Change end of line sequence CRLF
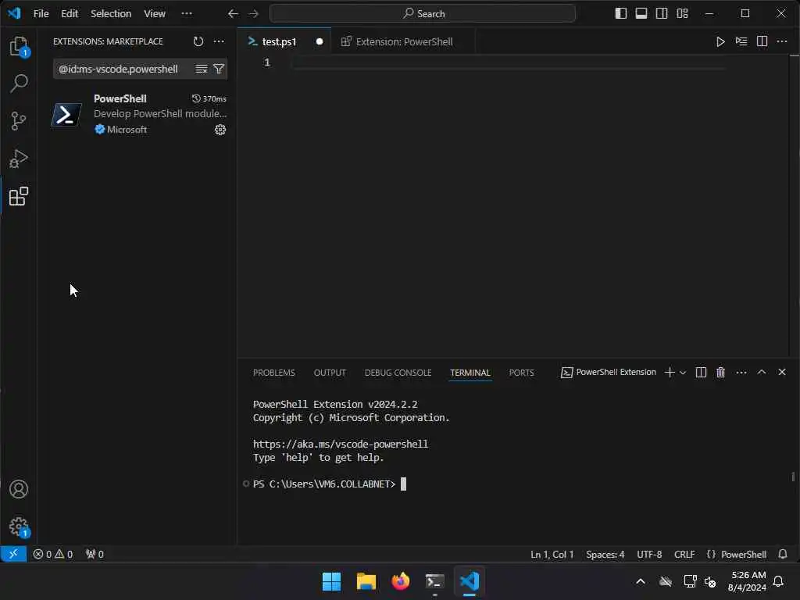 [684, 555]
